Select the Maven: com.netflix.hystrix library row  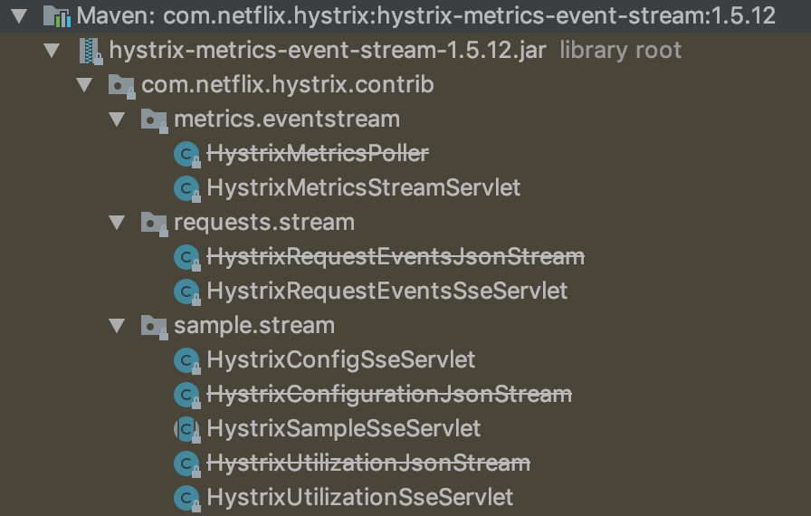tap(426, 16)
